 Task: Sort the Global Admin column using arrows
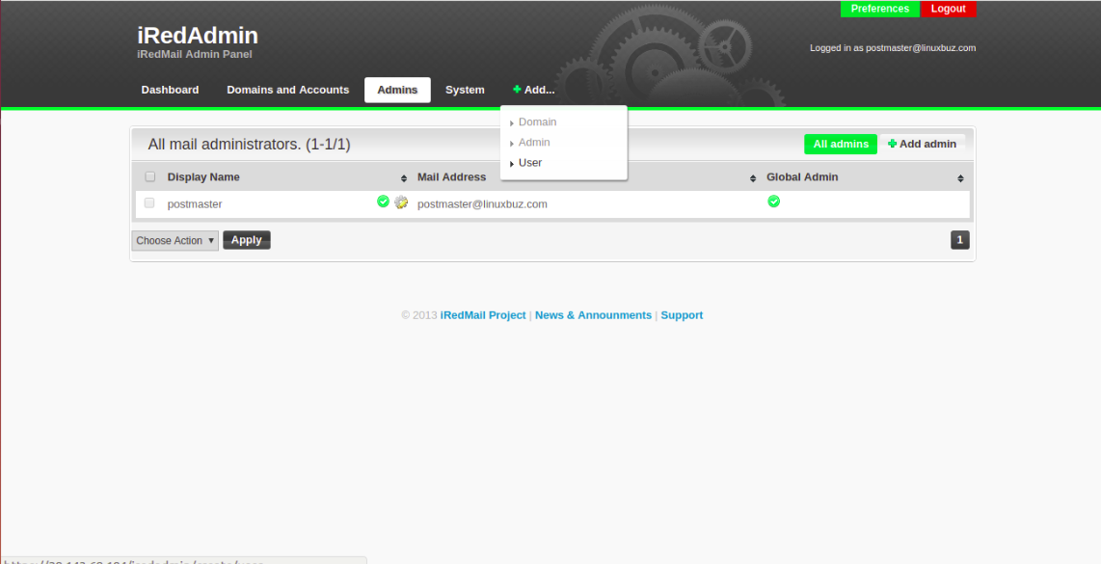click(x=960, y=178)
